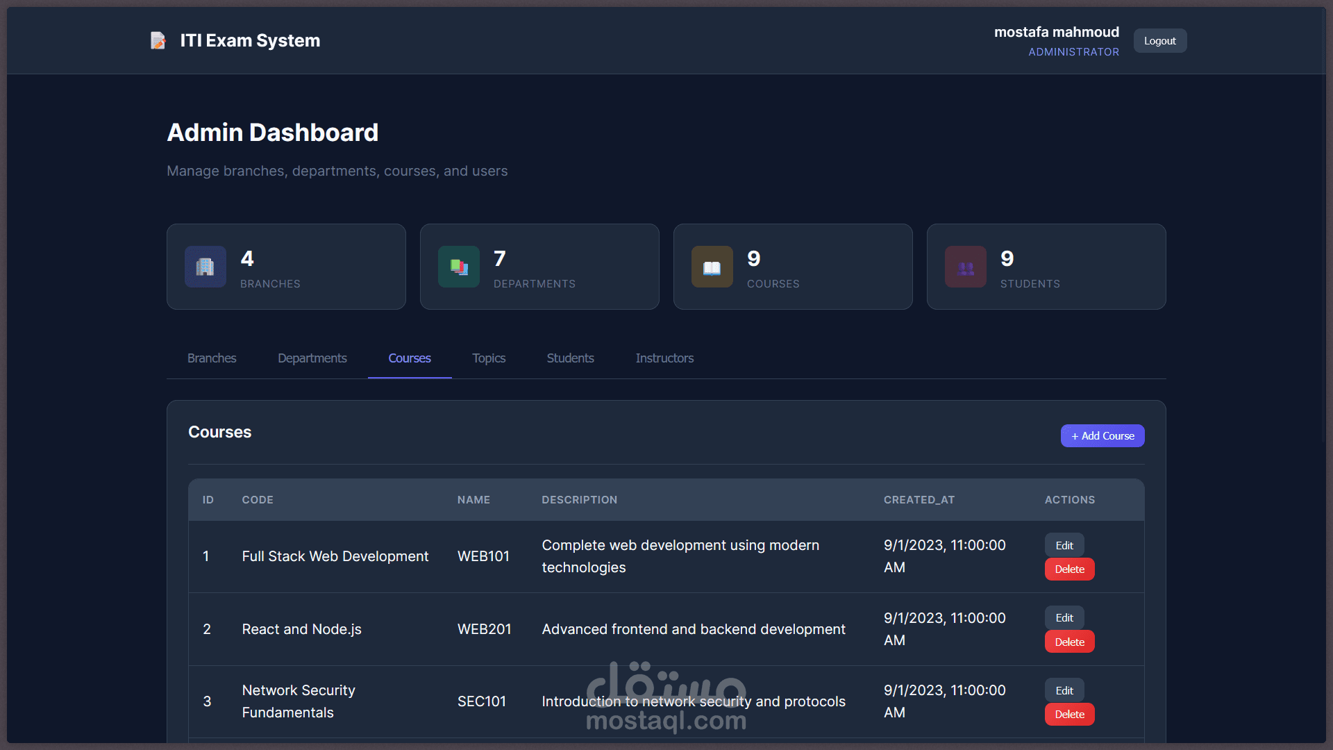Edit the Network Security Fundamentals course
Viewport: 1333px width, 750px height.
[1064, 691]
